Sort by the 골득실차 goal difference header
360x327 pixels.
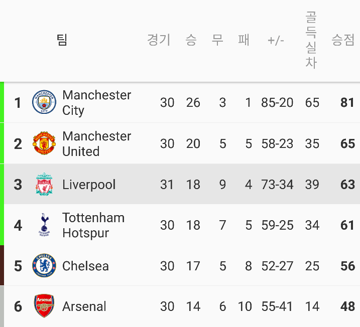click(311, 40)
